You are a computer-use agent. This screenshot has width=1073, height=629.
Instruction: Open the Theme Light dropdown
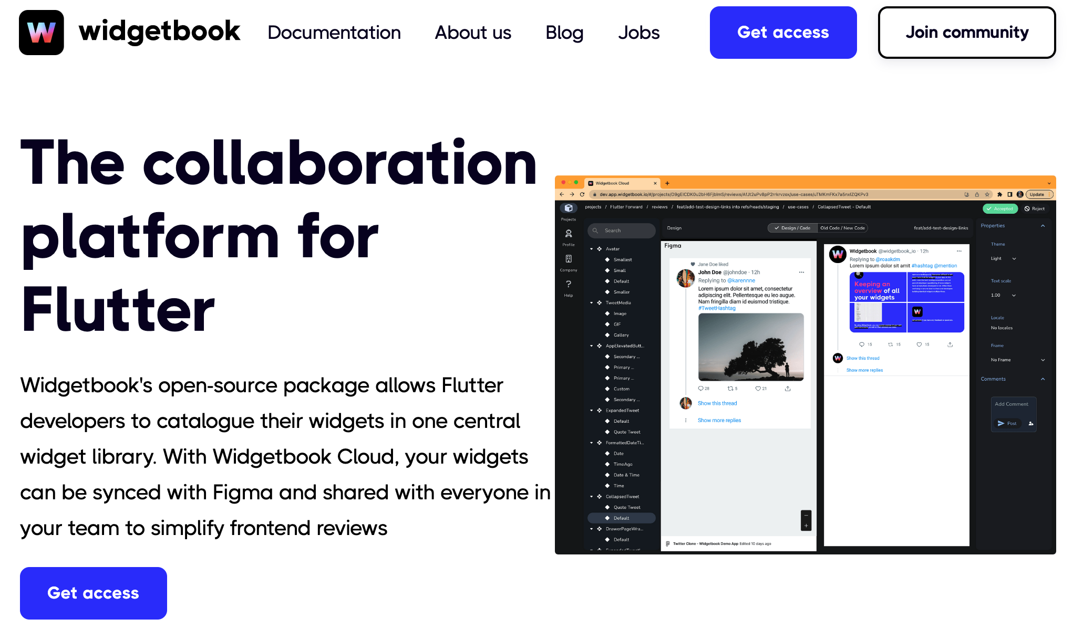click(x=1004, y=258)
